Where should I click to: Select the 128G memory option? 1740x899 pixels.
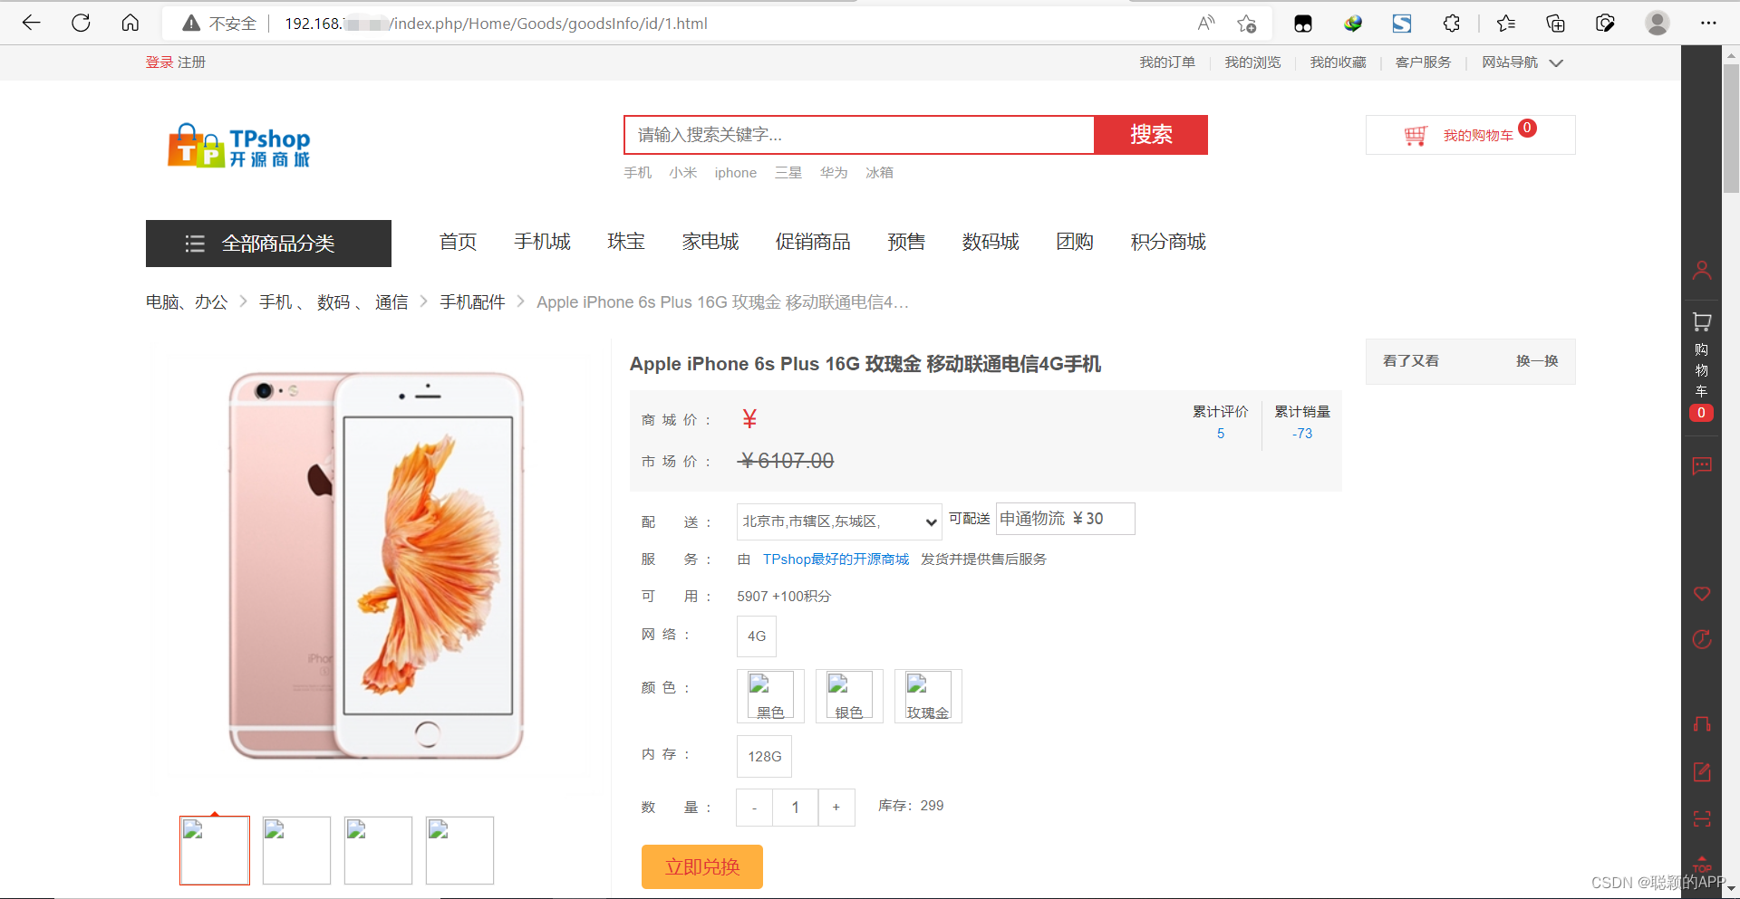click(x=763, y=756)
